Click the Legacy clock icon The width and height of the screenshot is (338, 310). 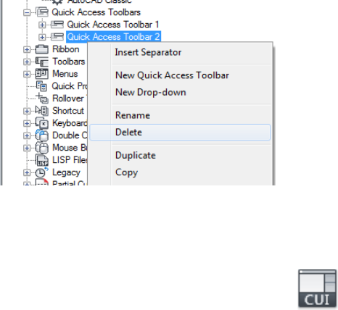(x=42, y=172)
